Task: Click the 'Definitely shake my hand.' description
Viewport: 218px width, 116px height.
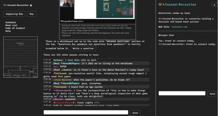Action: [175, 13]
